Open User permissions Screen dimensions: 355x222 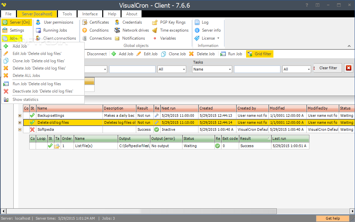pyautogui.click(x=55, y=22)
